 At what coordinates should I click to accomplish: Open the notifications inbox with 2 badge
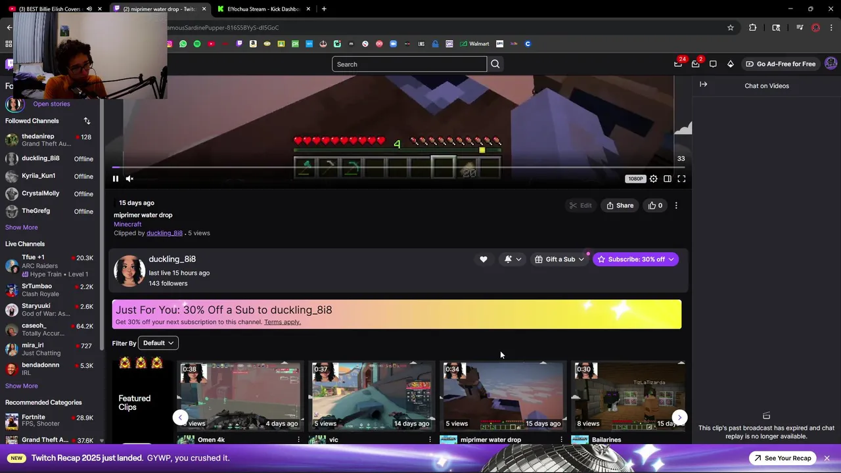pyautogui.click(x=696, y=64)
